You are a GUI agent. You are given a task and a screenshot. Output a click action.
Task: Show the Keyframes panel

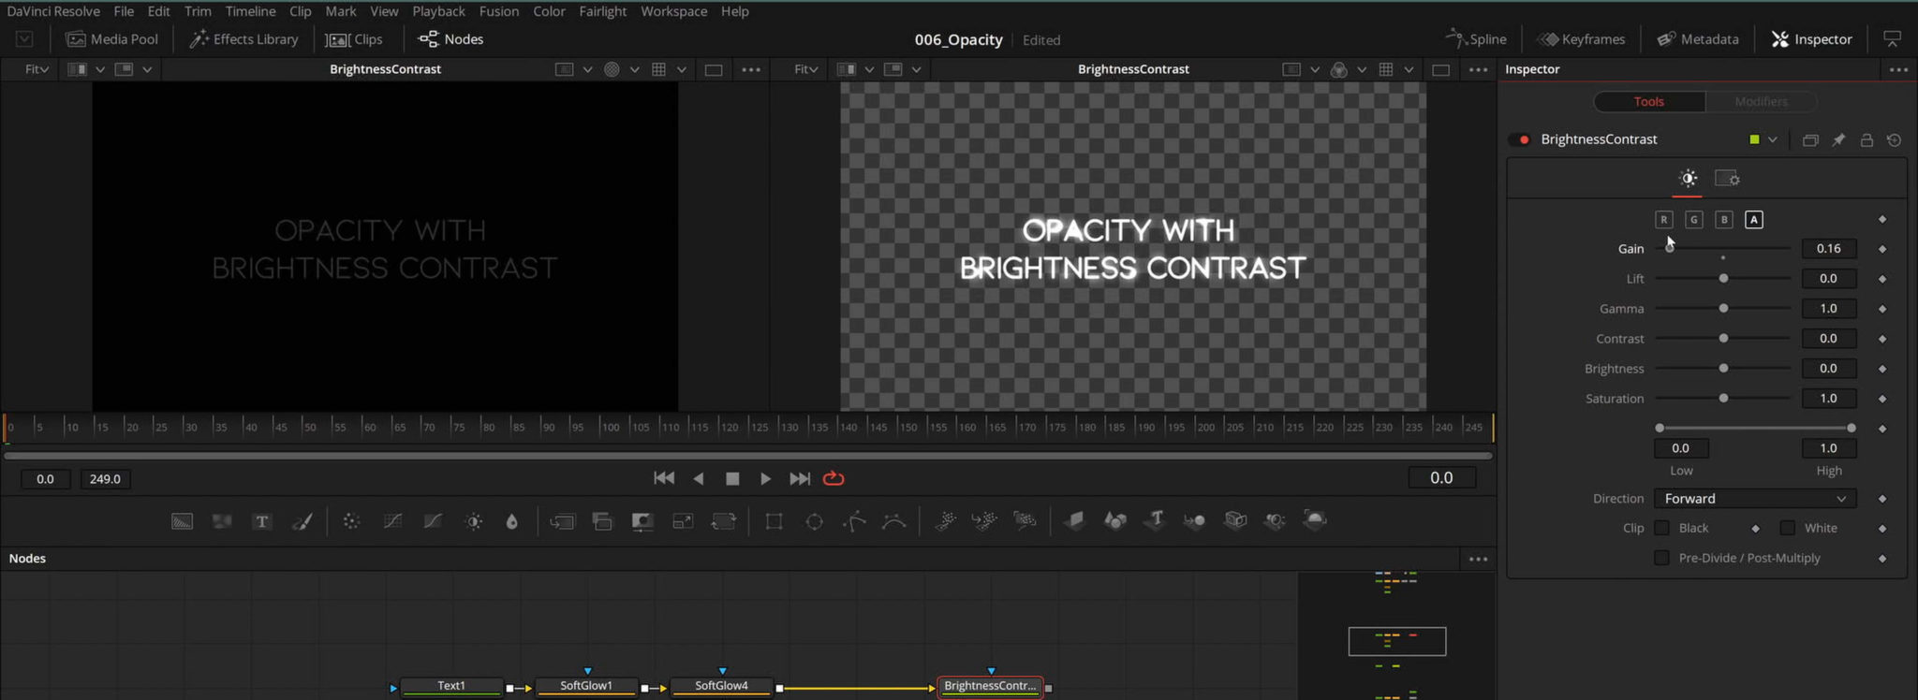[x=1582, y=39]
